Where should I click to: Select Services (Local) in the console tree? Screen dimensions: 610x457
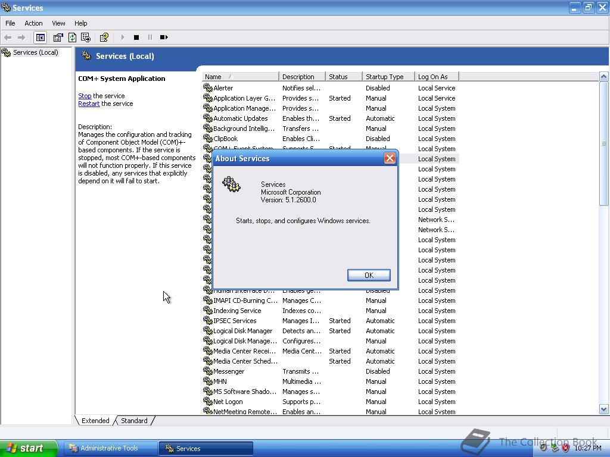[35, 52]
